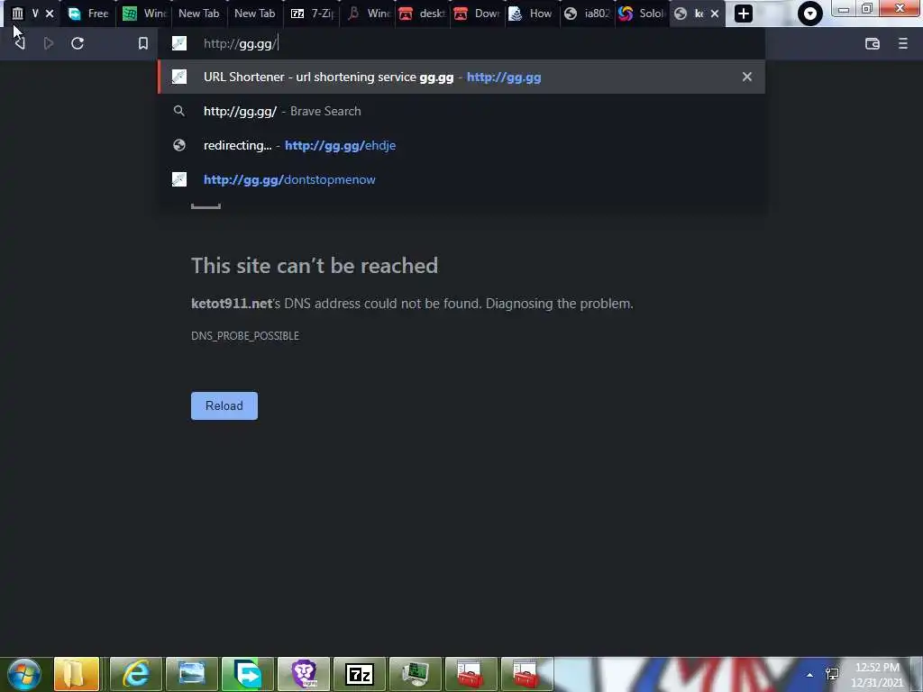Open the picture viewer taskbar icon
The image size is (923, 692).
(192, 674)
